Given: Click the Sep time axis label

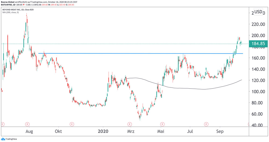Looking at the screenshot, I should [x=220, y=131].
